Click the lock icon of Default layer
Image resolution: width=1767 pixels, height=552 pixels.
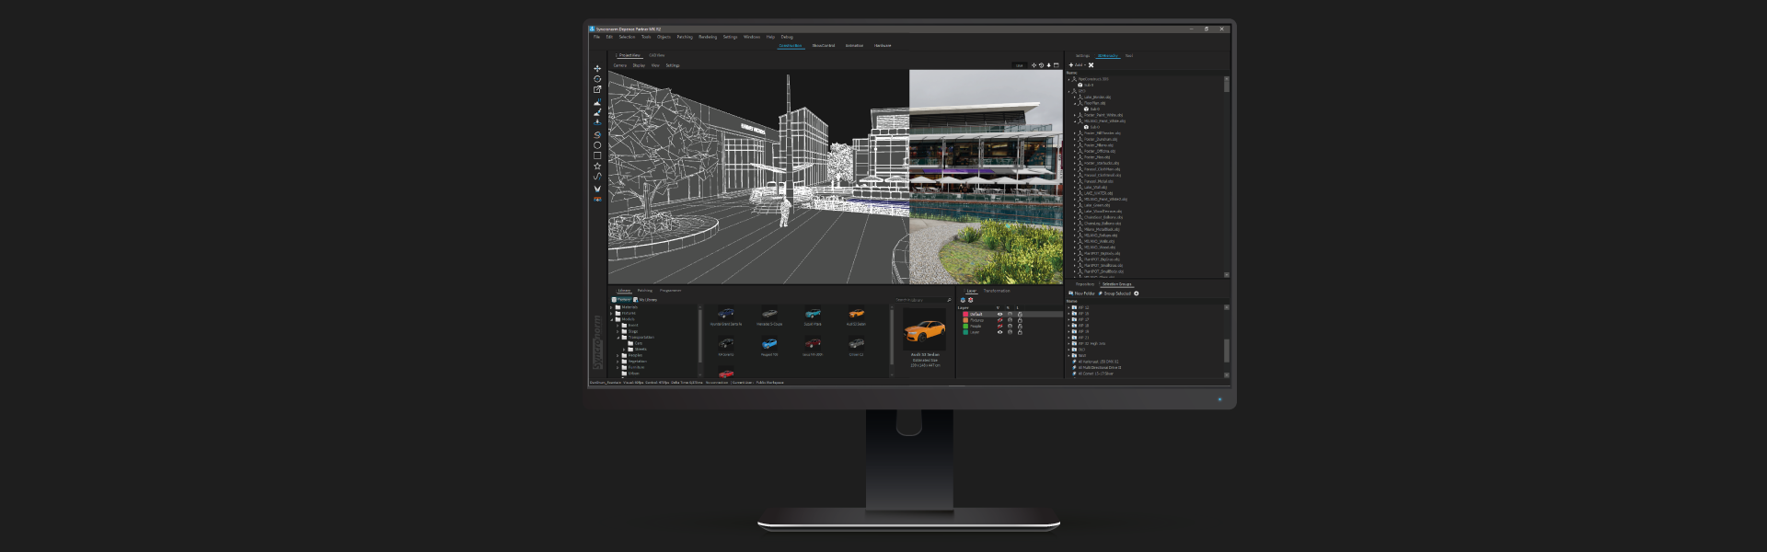coord(1020,314)
